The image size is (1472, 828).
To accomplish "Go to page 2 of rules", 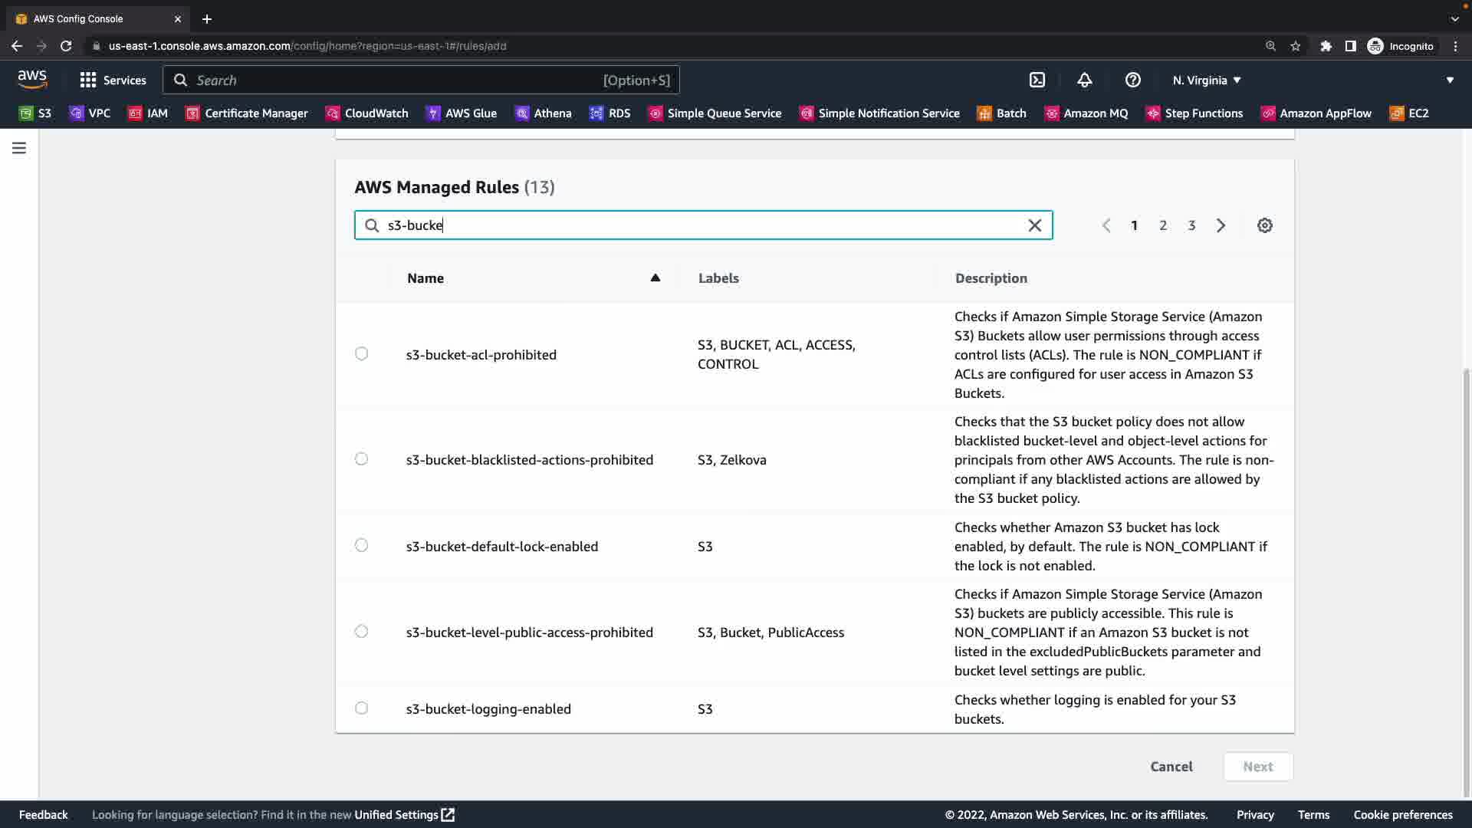I will click(x=1162, y=225).
